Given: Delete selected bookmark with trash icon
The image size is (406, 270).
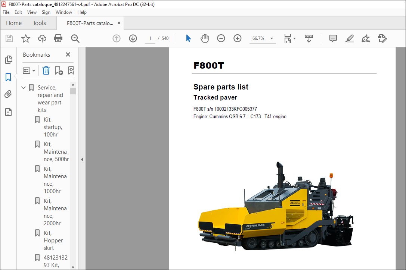Looking at the screenshot, I should coord(46,70).
